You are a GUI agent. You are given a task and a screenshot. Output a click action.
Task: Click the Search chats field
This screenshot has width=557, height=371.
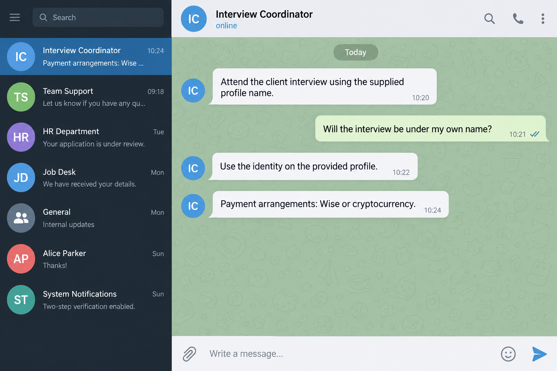tap(98, 17)
